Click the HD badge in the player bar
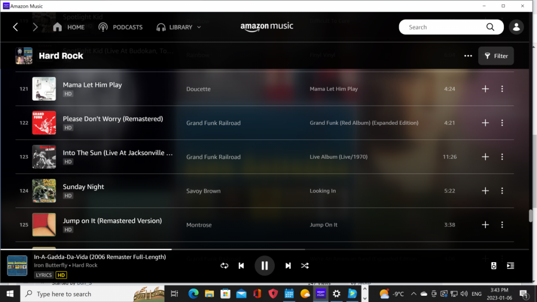The width and height of the screenshot is (537, 302). click(61, 275)
